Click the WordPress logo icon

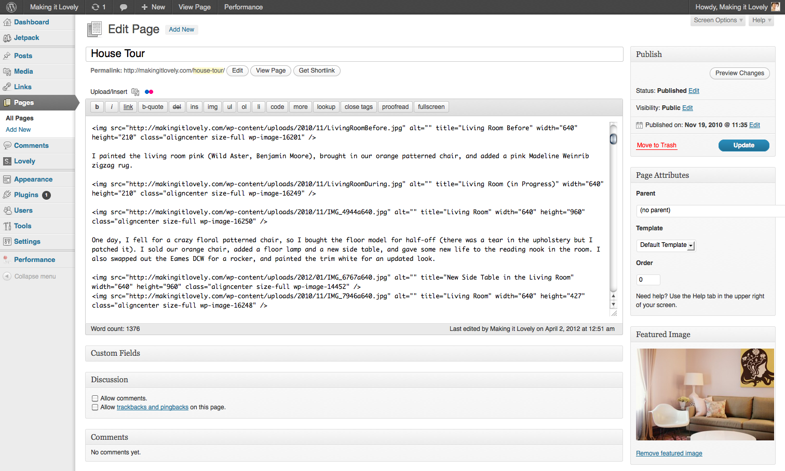11,7
